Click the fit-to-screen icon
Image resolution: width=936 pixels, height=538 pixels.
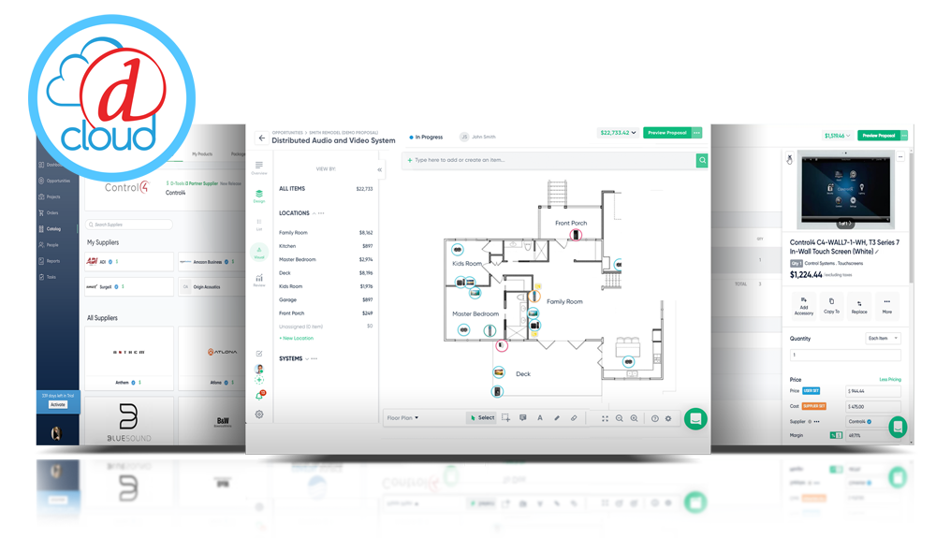605,419
